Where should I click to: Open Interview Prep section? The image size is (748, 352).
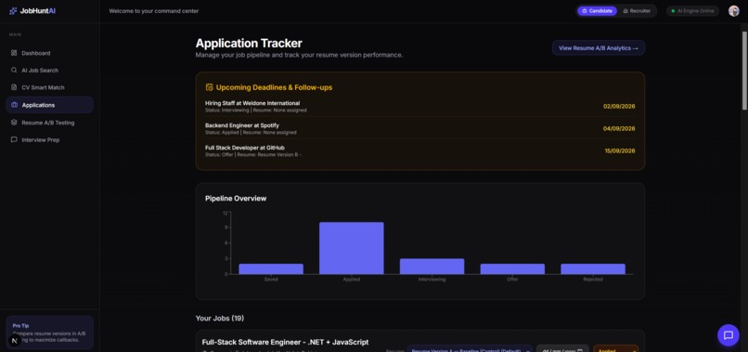(49, 140)
